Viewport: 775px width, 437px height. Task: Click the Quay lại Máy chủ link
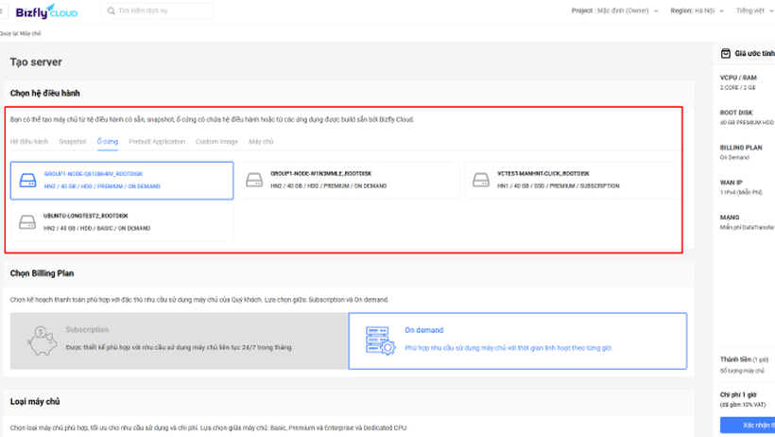click(x=20, y=34)
